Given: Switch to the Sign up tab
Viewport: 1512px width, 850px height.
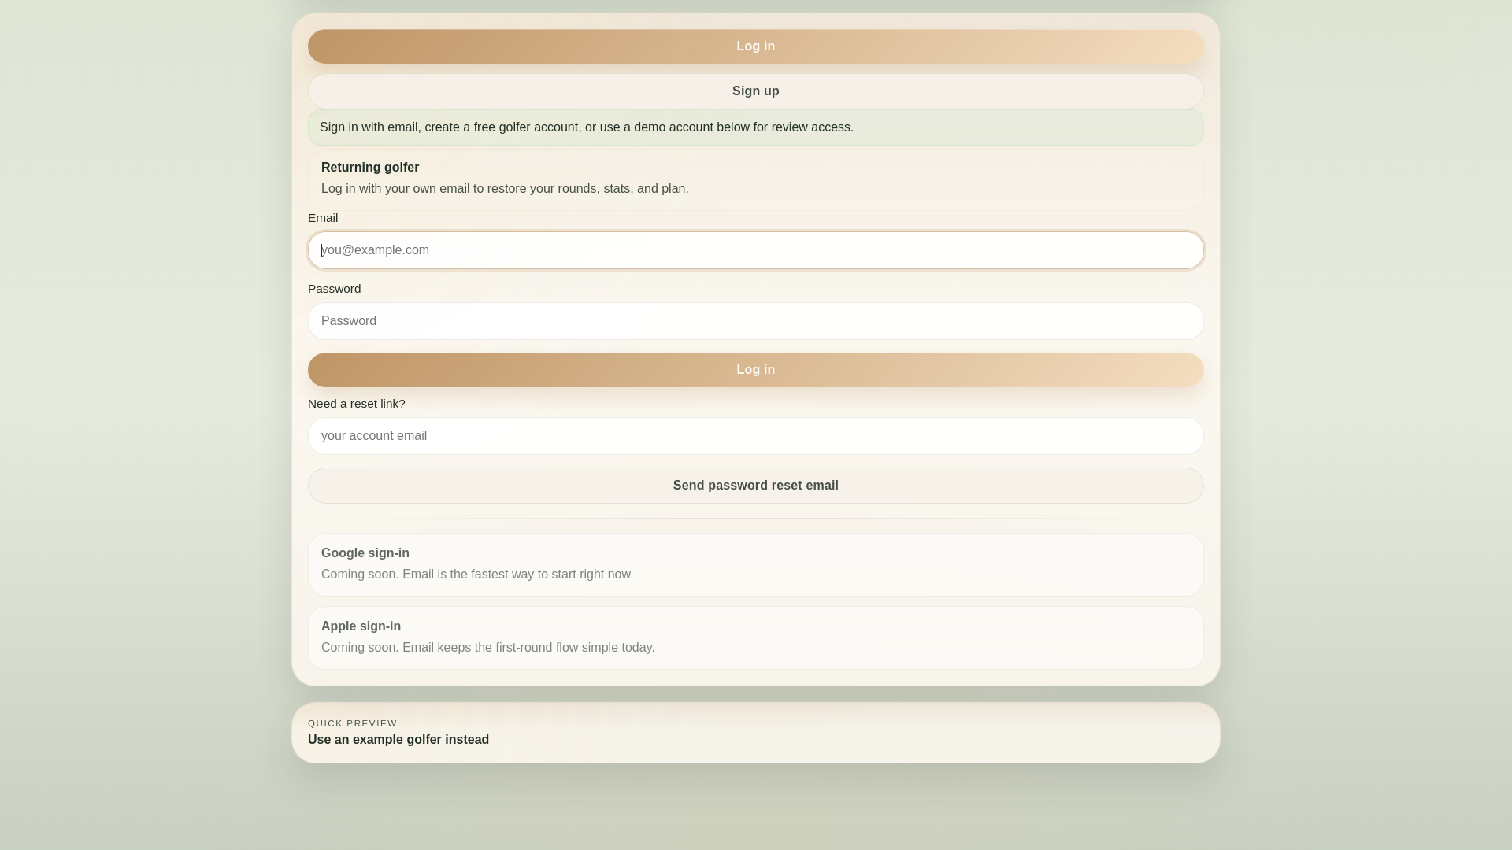Looking at the screenshot, I should click(755, 91).
